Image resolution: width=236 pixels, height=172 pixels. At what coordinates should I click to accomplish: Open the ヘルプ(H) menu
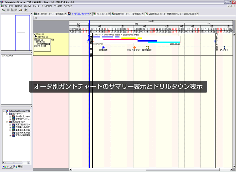(68, 6)
